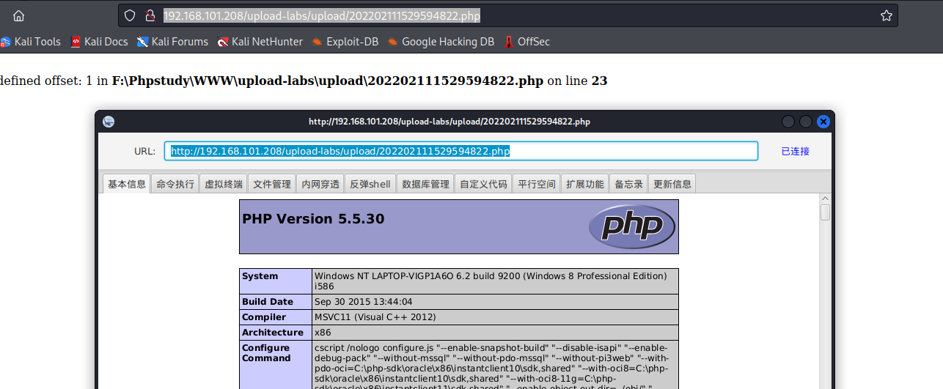Click the browser address bar URL
943x389 pixels.
pyautogui.click(x=322, y=15)
